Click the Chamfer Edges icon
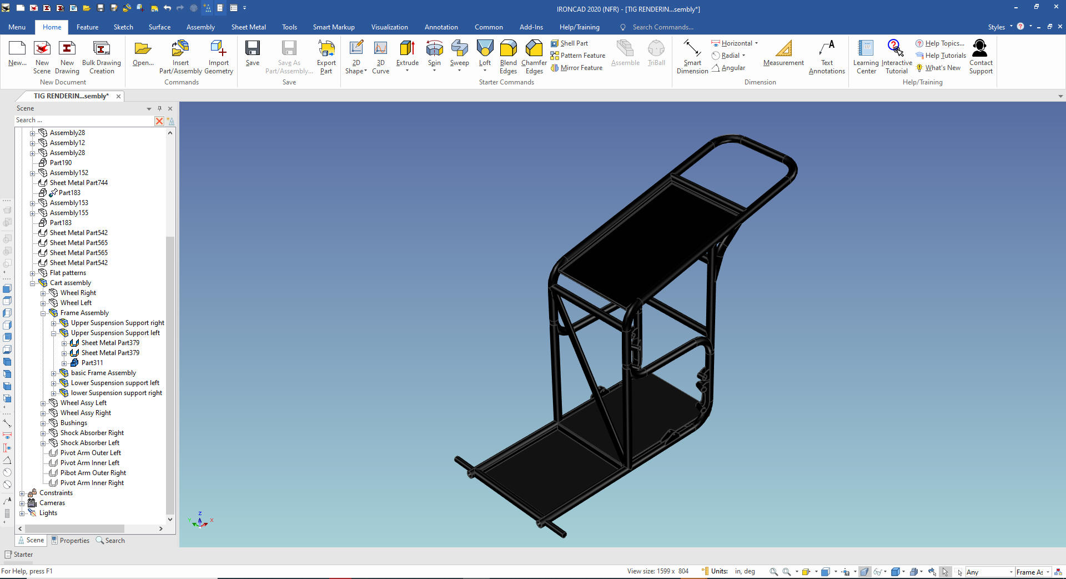 click(x=534, y=49)
